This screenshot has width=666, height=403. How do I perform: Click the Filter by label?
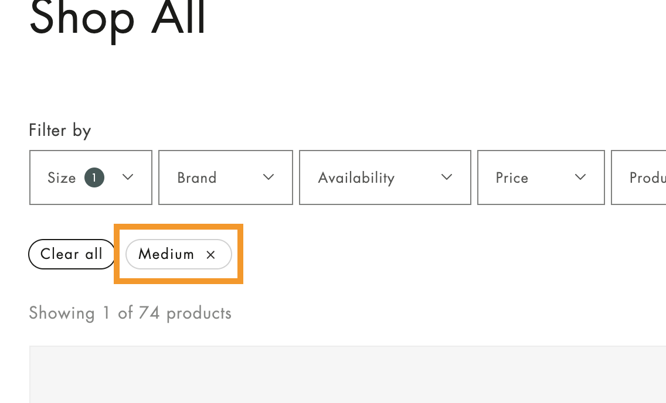59,130
